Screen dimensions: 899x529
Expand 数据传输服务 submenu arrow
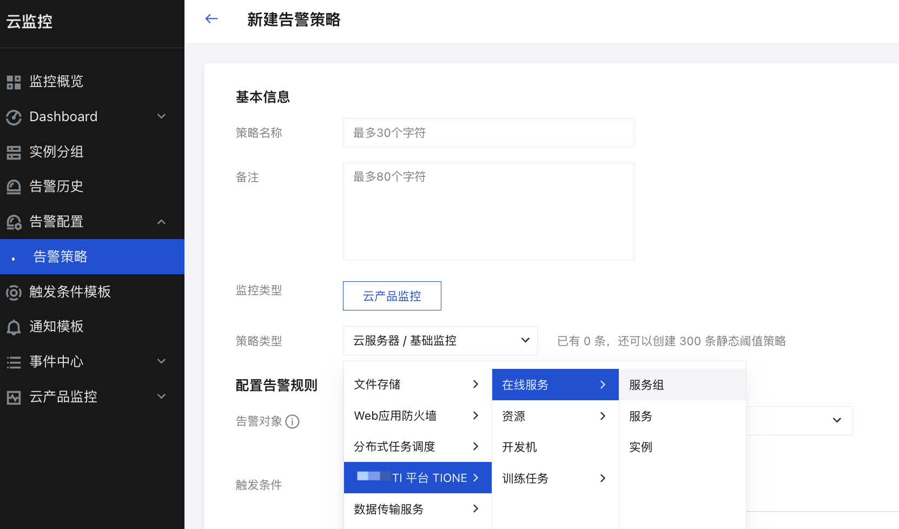(x=475, y=508)
